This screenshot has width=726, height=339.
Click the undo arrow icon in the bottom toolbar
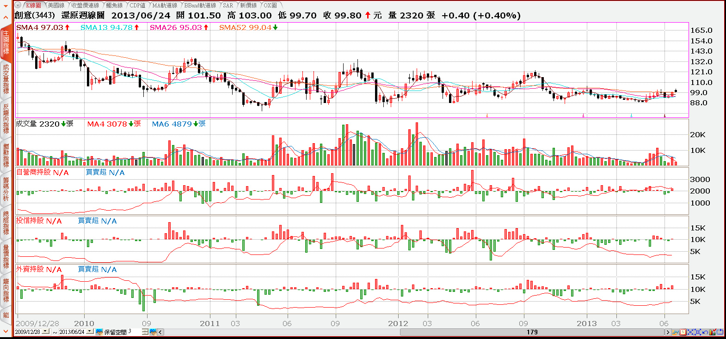705,332
